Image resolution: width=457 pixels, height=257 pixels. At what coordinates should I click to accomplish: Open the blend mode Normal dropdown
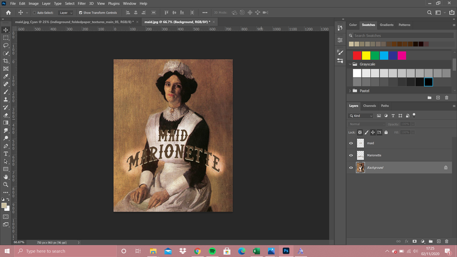coord(367,124)
